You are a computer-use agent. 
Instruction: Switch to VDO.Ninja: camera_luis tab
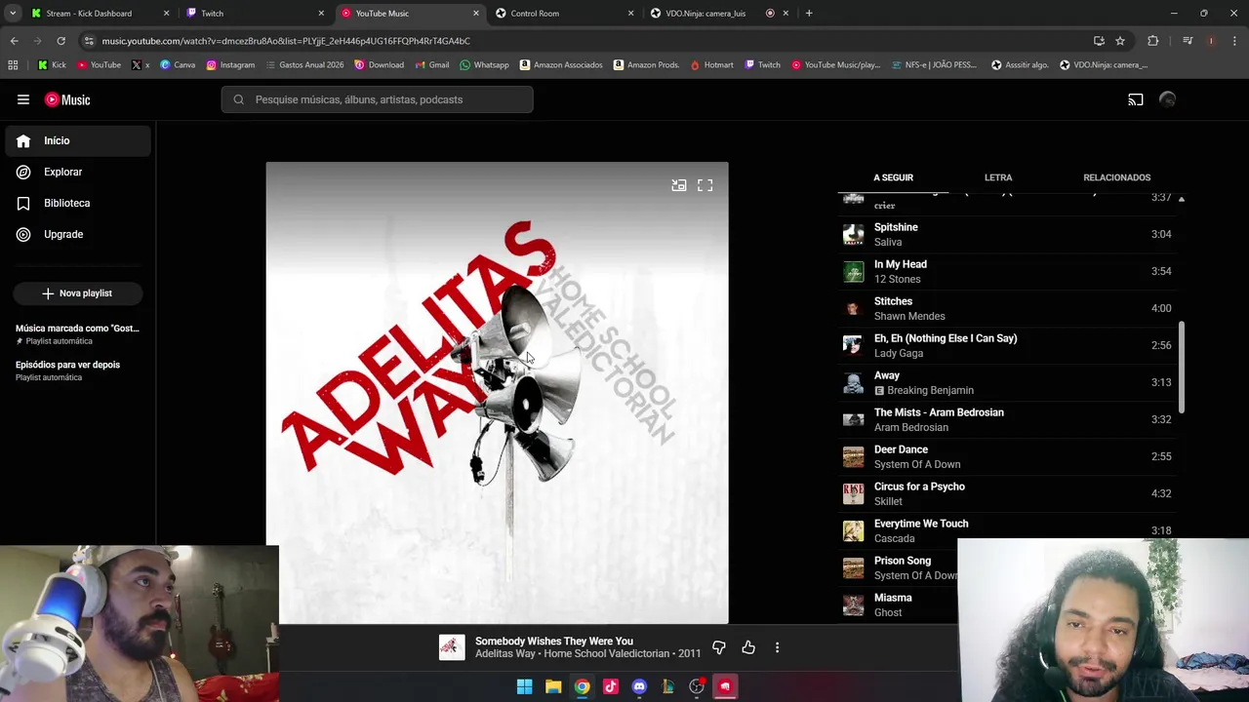[x=719, y=14]
